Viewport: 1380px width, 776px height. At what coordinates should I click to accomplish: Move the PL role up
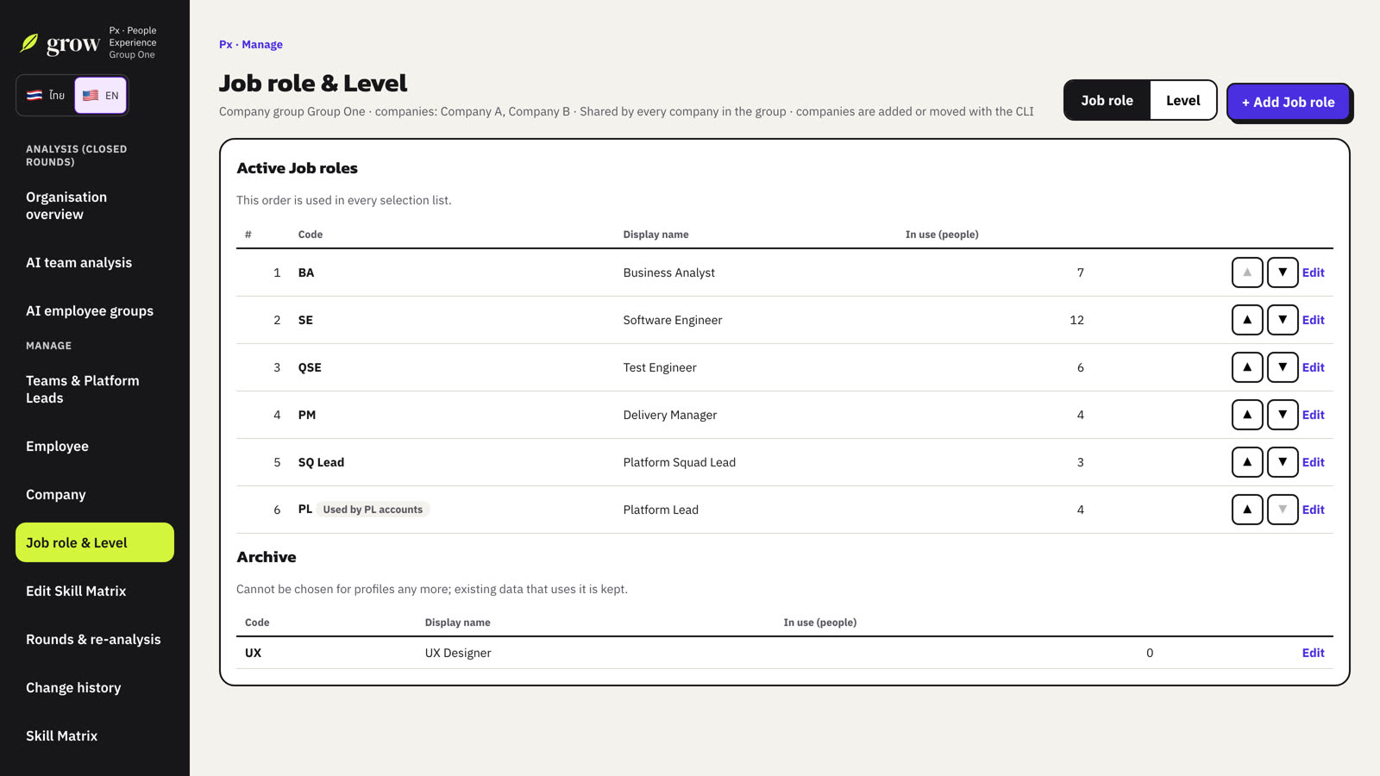click(x=1247, y=510)
